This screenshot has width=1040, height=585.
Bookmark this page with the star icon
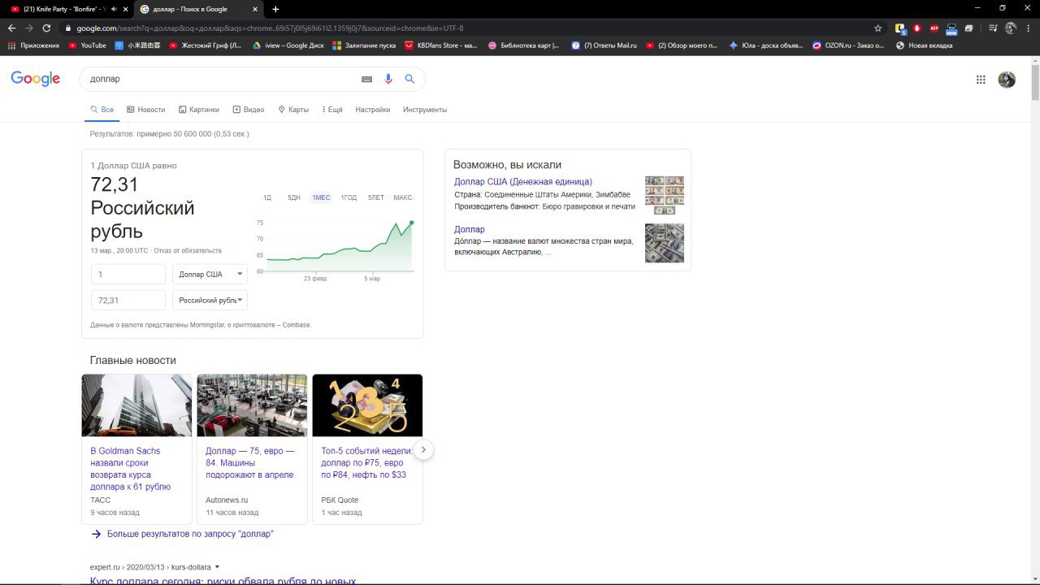pos(877,28)
